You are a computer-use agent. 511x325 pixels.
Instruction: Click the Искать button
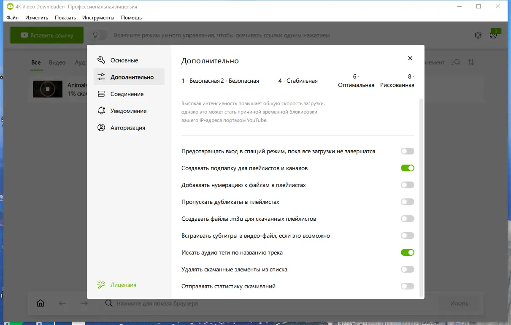tap(460, 303)
